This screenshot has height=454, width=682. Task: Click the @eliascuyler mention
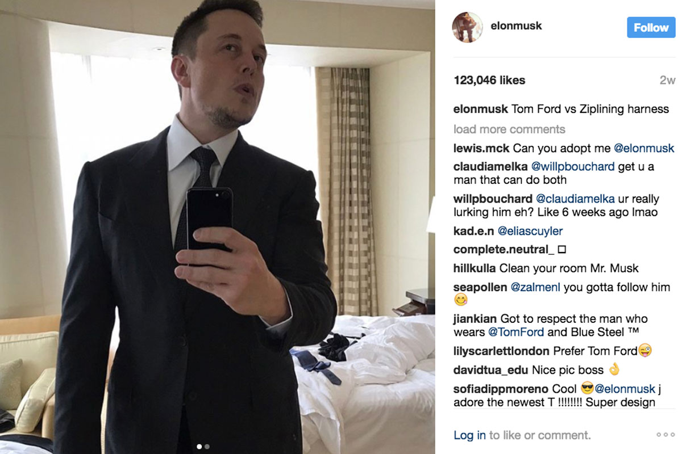530,231
